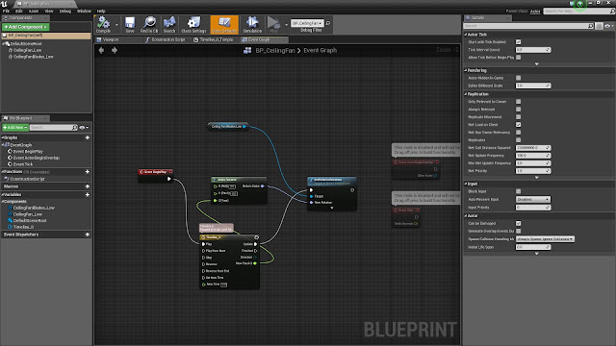Click the green Add New button

pos(15,128)
